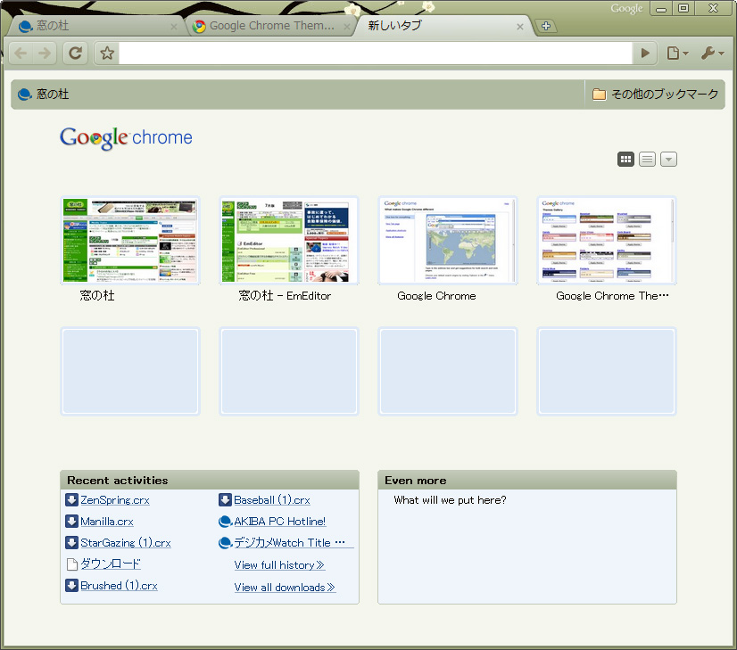Open the Google Chrome page thumbnail
737x650 pixels.
(x=448, y=241)
